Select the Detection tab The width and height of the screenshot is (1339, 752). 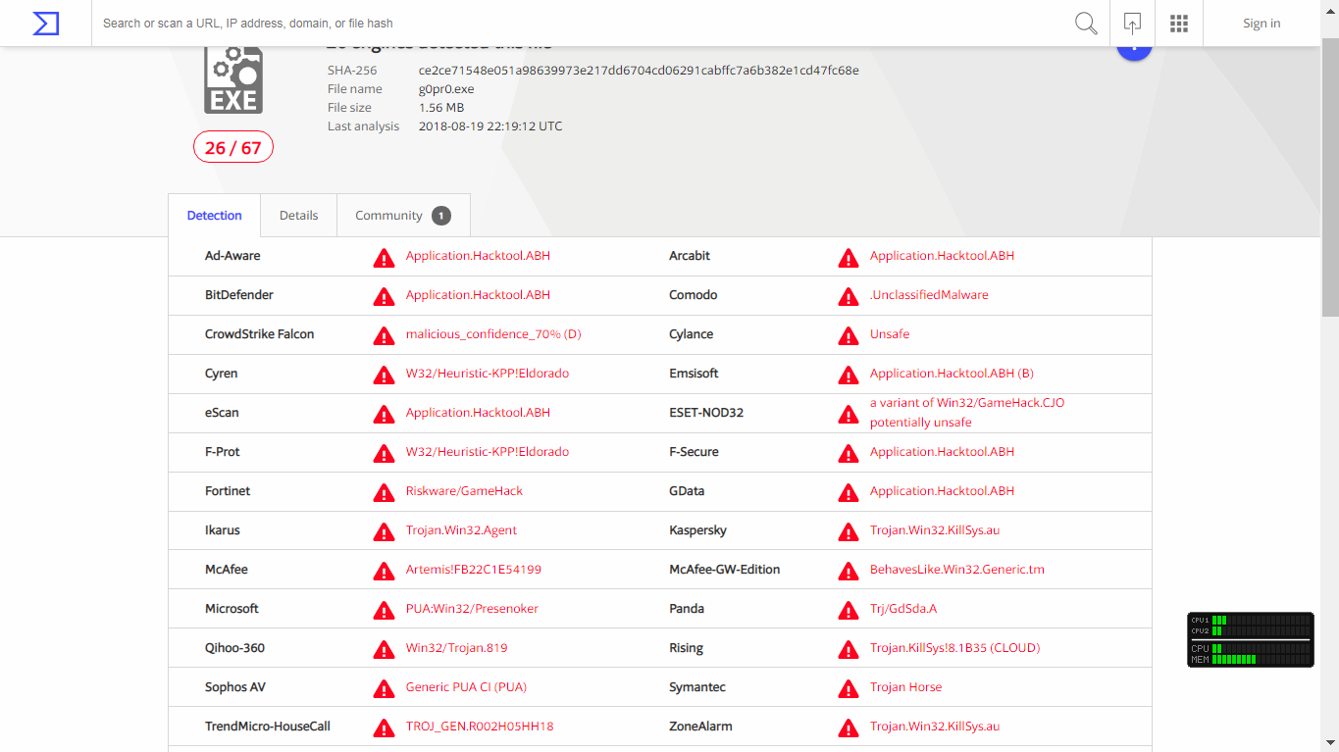click(214, 216)
